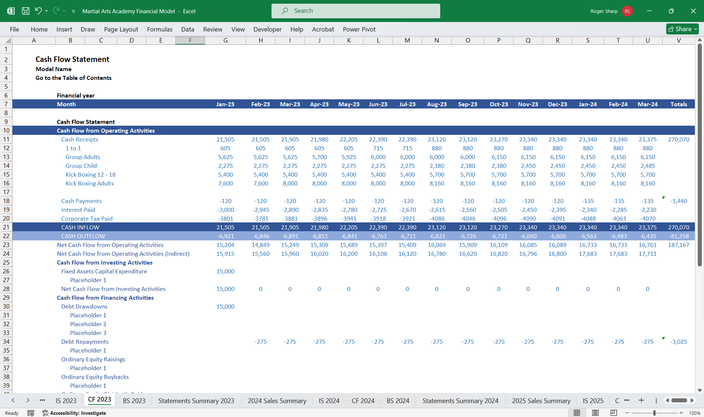Open 2025 Sales Summary sheet tab

tap(541, 401)
